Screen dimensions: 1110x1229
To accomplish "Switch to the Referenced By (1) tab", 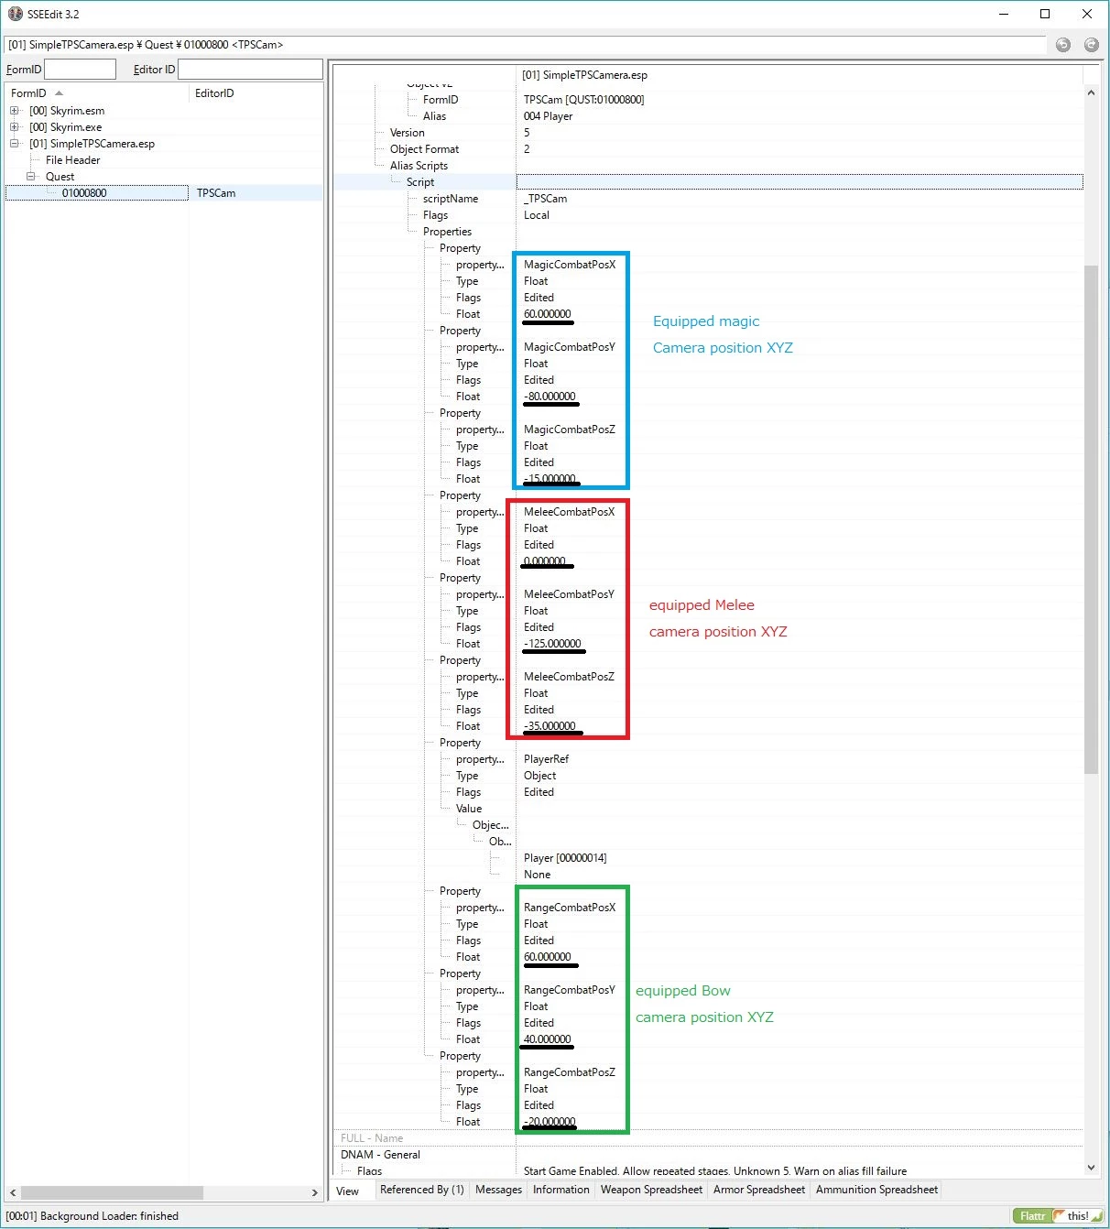I will (x=421, y=1190).
